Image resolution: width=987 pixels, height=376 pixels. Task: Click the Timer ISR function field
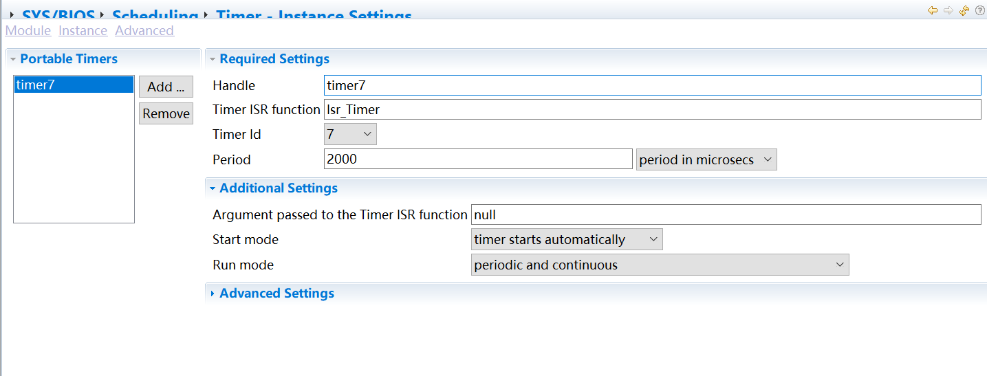pyautogui.click(x=652, y=109)
